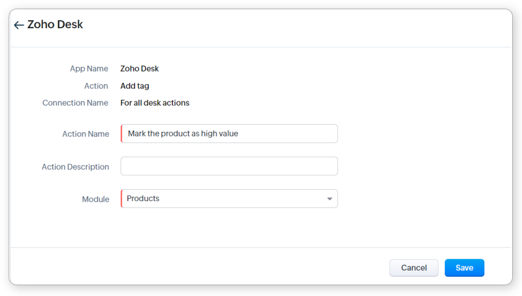Screen dimensions: 522x296
Task: Focus the Action Description field
Action: [229, 166]
